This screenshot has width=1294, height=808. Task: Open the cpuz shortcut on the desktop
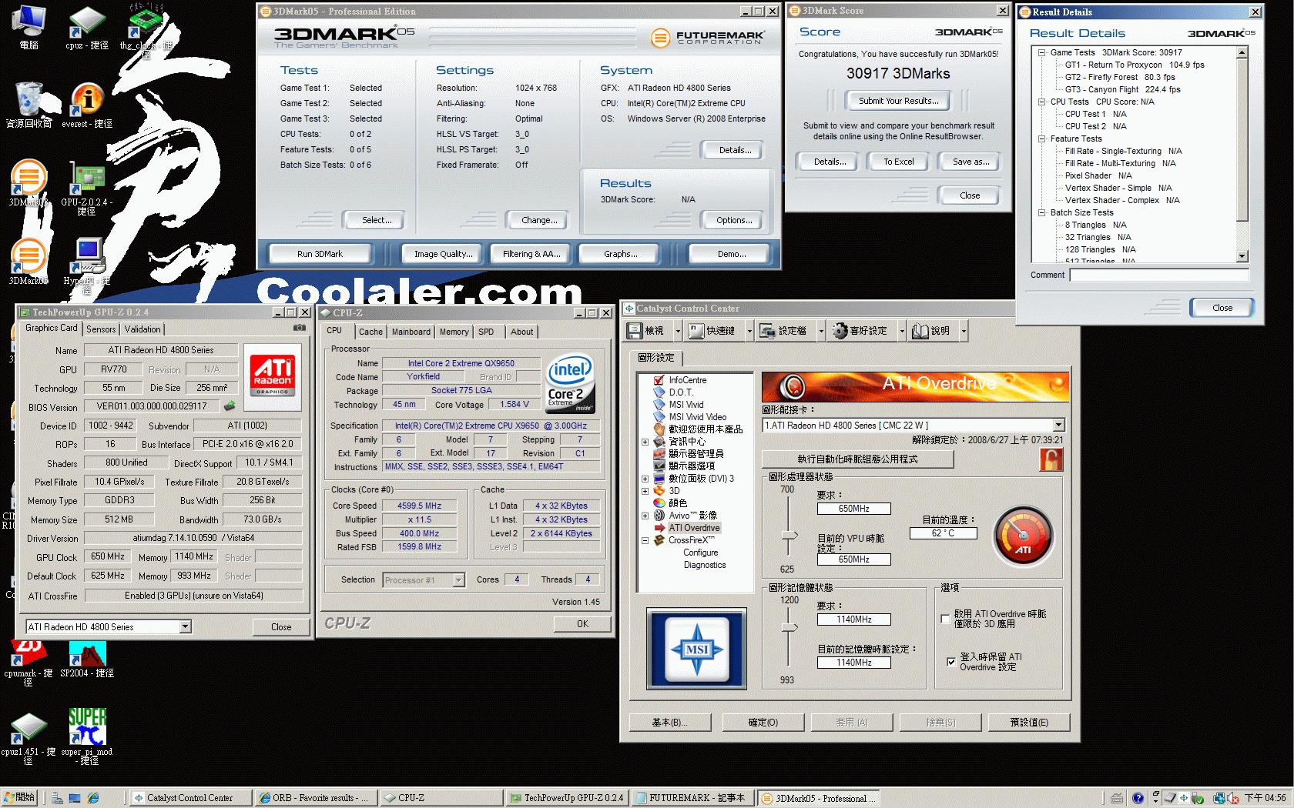point(87,28)
